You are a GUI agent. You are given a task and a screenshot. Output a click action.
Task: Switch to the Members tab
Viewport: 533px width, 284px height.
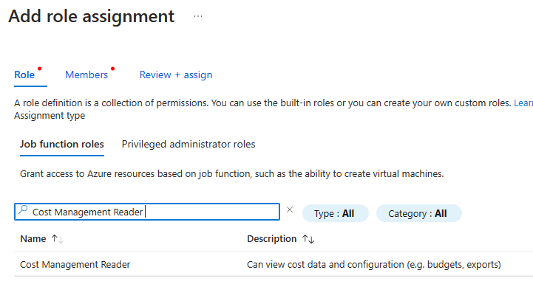(x=86, y=75)
